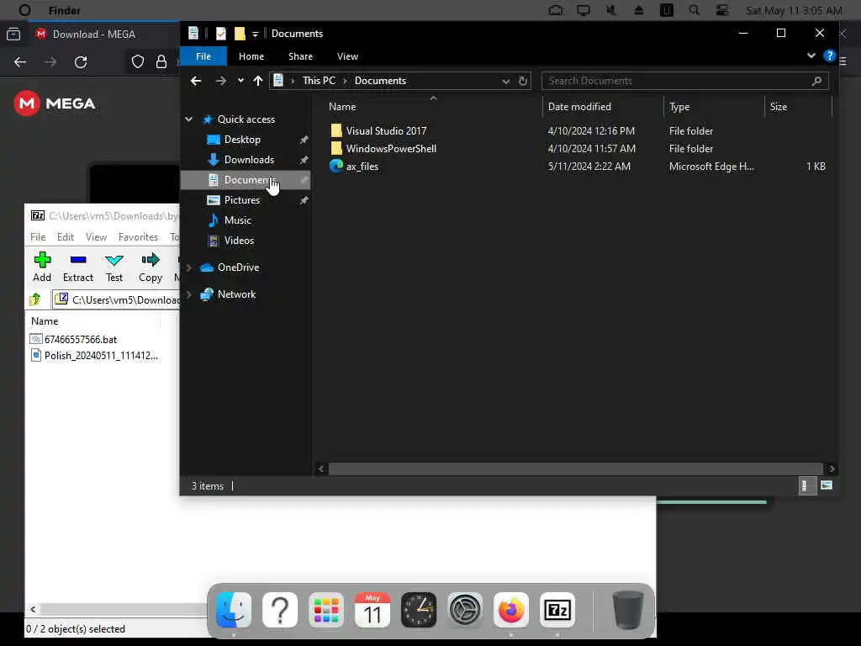Expand the OneDrive tree node

189,267
